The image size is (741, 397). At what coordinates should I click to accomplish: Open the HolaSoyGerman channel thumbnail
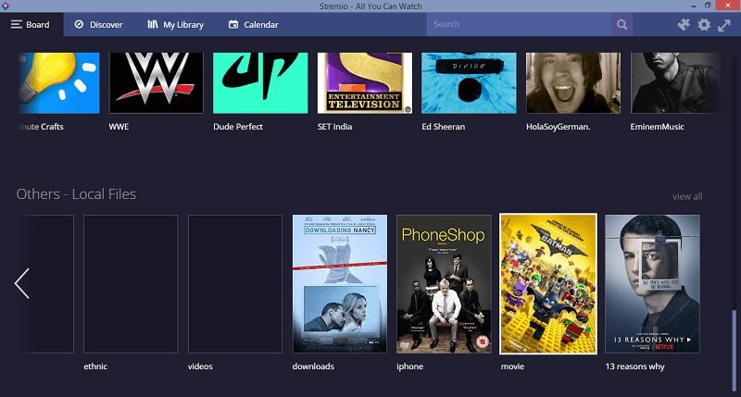(x=573, y=82)
